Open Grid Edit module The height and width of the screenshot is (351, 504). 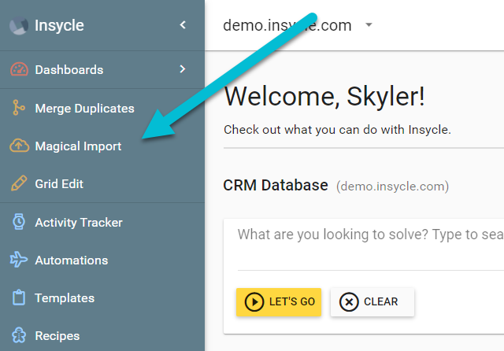click(x=59, y=184)
